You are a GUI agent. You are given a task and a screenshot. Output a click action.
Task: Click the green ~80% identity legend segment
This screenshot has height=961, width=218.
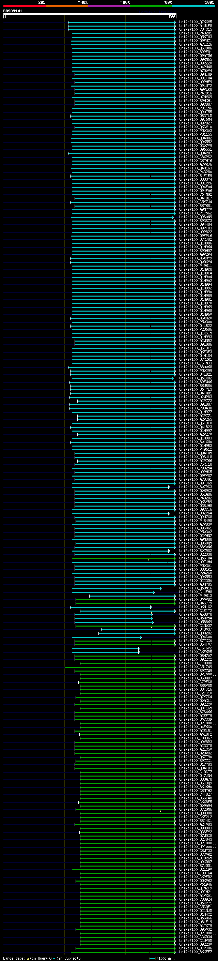[x=151, y=6]
